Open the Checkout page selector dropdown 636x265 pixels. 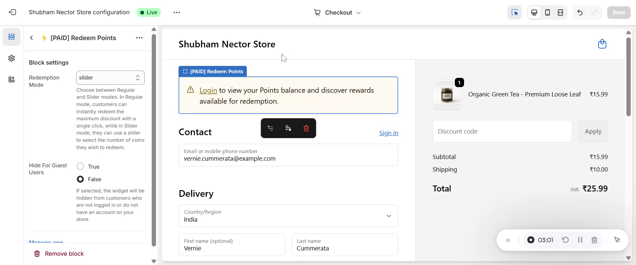pyautogui.click(x=337, y=13)
